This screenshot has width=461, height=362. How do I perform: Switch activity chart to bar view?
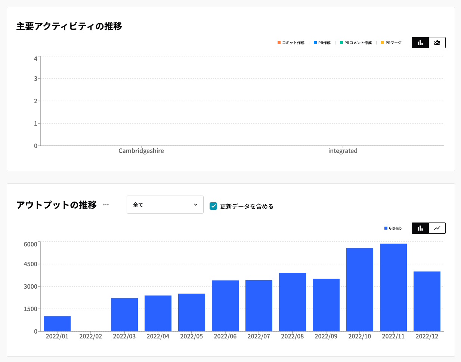pos(420,43)
